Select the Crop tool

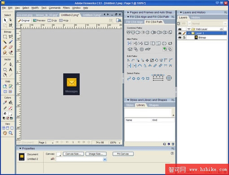(x=10, y=25)
